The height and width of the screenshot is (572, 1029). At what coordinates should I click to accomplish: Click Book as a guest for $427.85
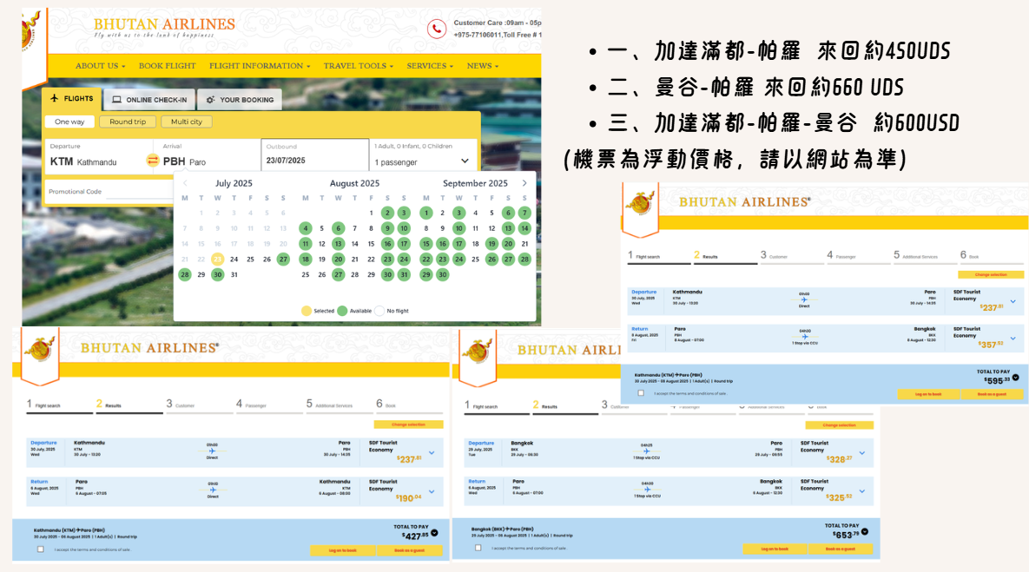(410, 550)
